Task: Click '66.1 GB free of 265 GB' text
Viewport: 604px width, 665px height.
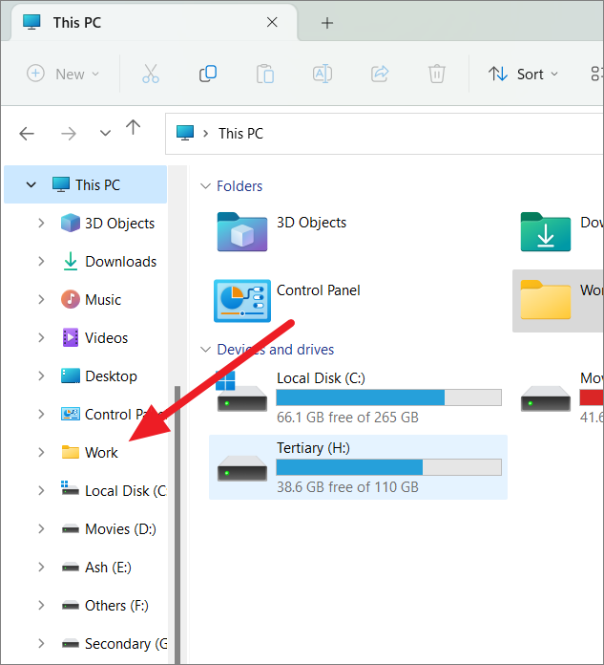Action: tap(347, 418)
